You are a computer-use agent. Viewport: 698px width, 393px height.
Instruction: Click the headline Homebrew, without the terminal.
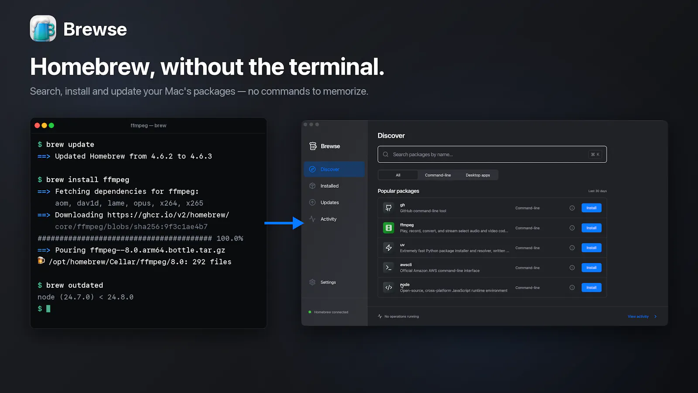207,67
